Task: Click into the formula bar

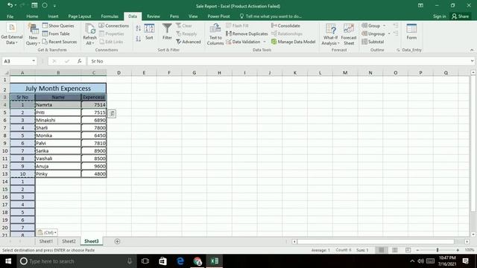Action: pos(278,61)
